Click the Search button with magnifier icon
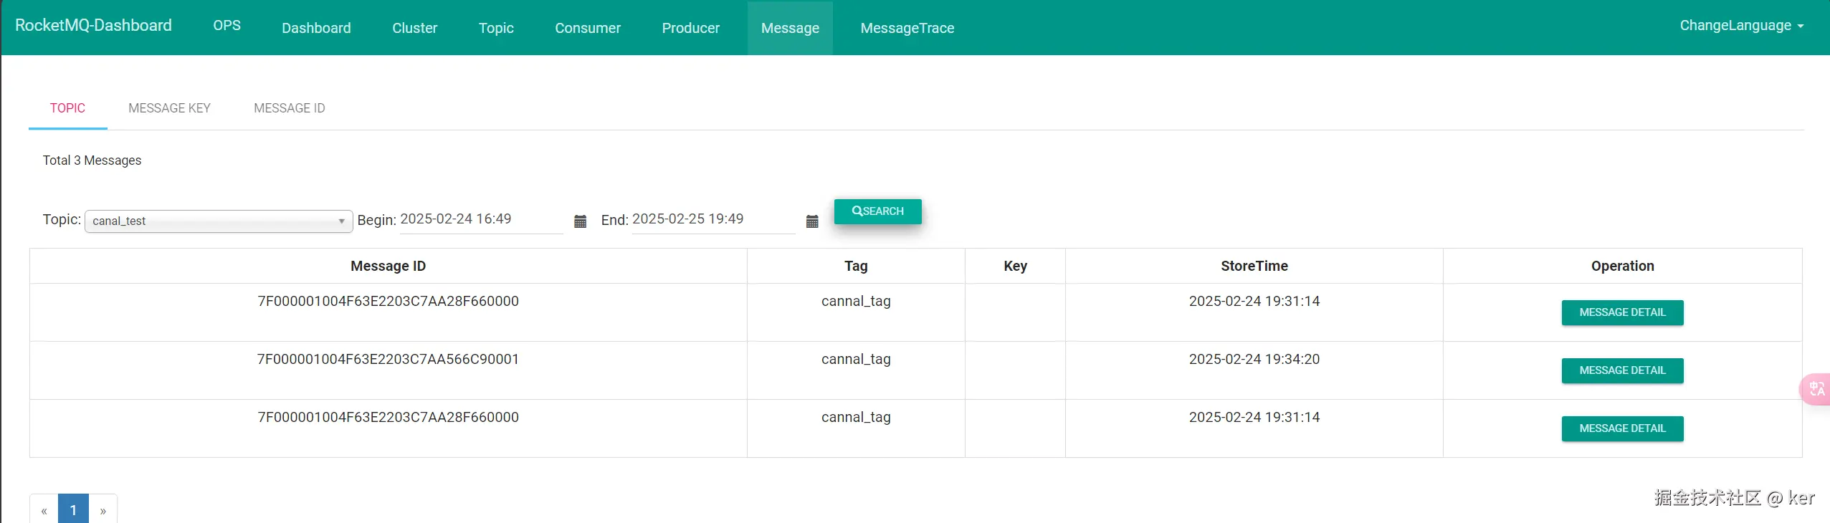The image size is (1830, 523). click(877, 211)
